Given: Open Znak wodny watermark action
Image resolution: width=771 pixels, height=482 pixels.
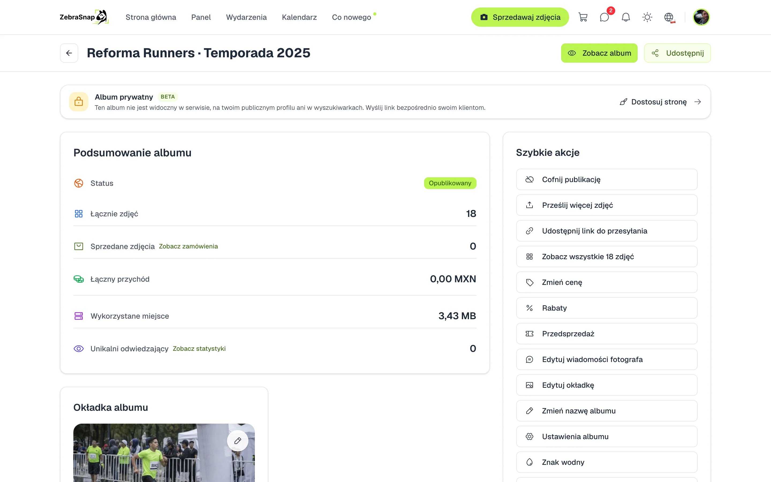Looking at the screenshot, I should coord(607,462).
